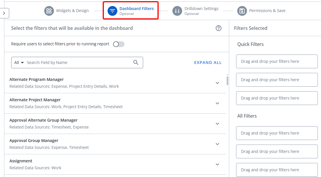Open the help question mark icon
321x177 pixels.
coord(219,28)
